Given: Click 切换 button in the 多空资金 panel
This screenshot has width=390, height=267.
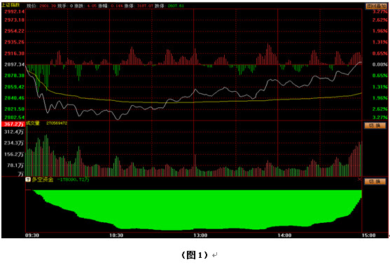Looking at the screenshot, I should pyautogui.click(x=375, y=182).
